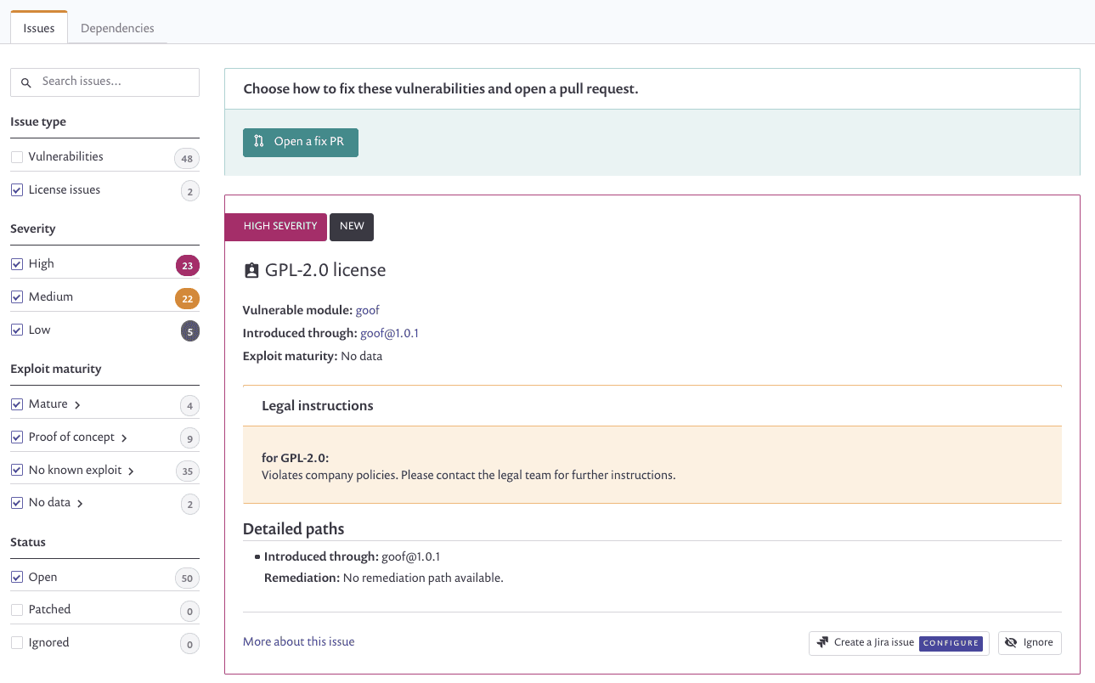Focus the Search issues input field

(x=104, y=82)
